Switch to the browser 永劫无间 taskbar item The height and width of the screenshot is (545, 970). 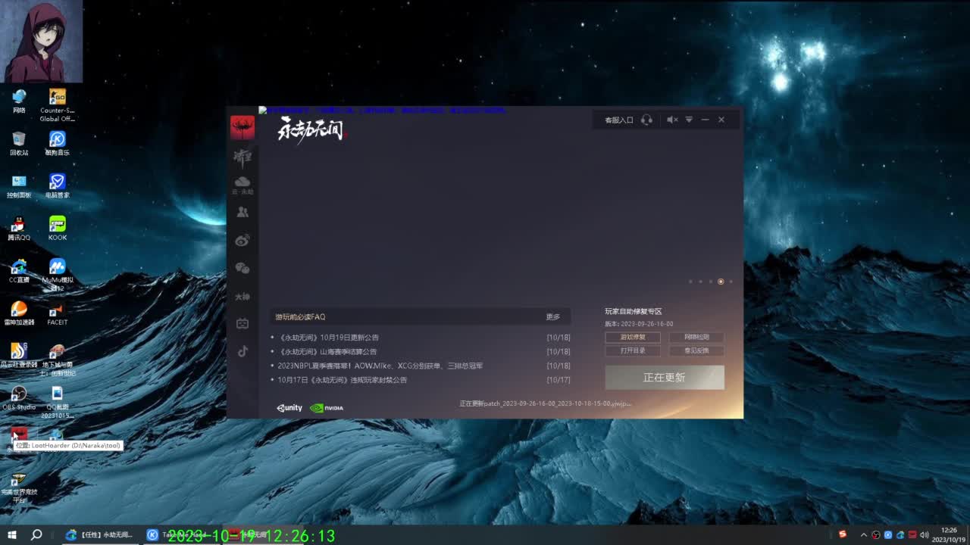(99, 534)
